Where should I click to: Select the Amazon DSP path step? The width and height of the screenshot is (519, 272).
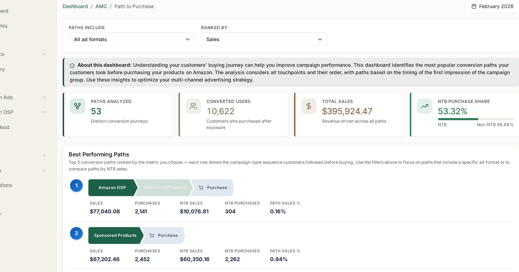coord(113,188)
